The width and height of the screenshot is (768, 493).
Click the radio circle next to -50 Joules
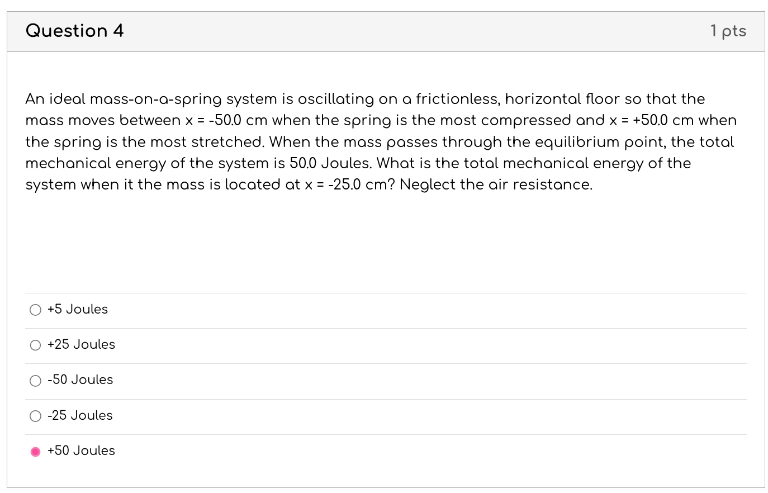[35, 381]
